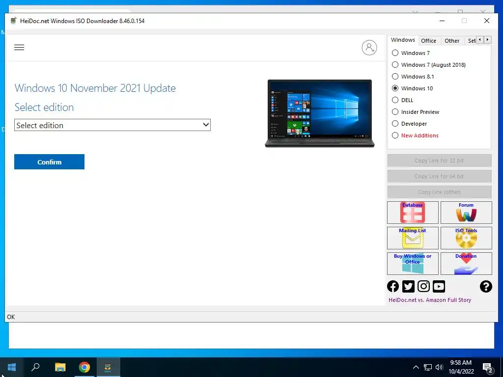Open the volume speaker tray icon

439,367
